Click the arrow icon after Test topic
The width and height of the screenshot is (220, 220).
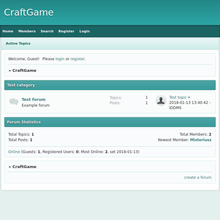click(189, 97)
